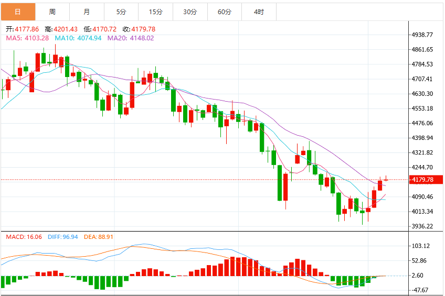The width and height of the screenshot is (445, 296).
Task: Open the 60分 timeframe tab
Action: pyautogui.click(x=225, y=12)
